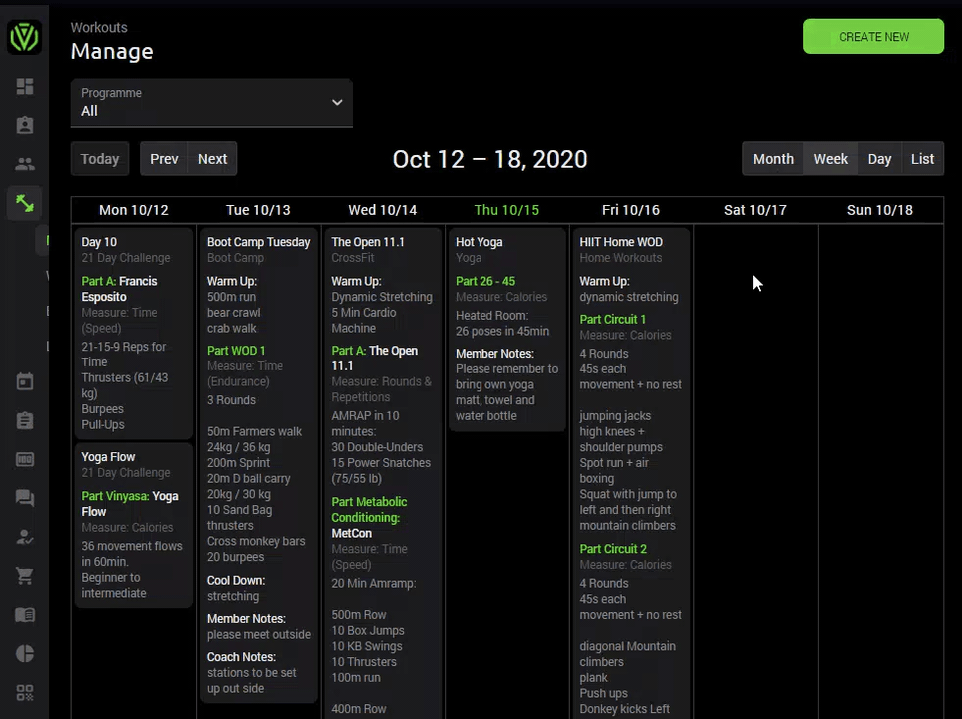Switch to Day view

tap(879, 159)
